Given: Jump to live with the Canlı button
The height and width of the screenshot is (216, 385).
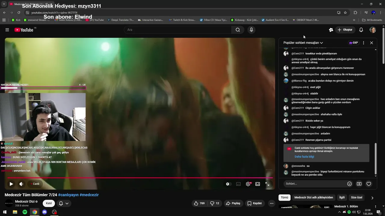Looking at the screenshot, I should (x=35, y=184).
